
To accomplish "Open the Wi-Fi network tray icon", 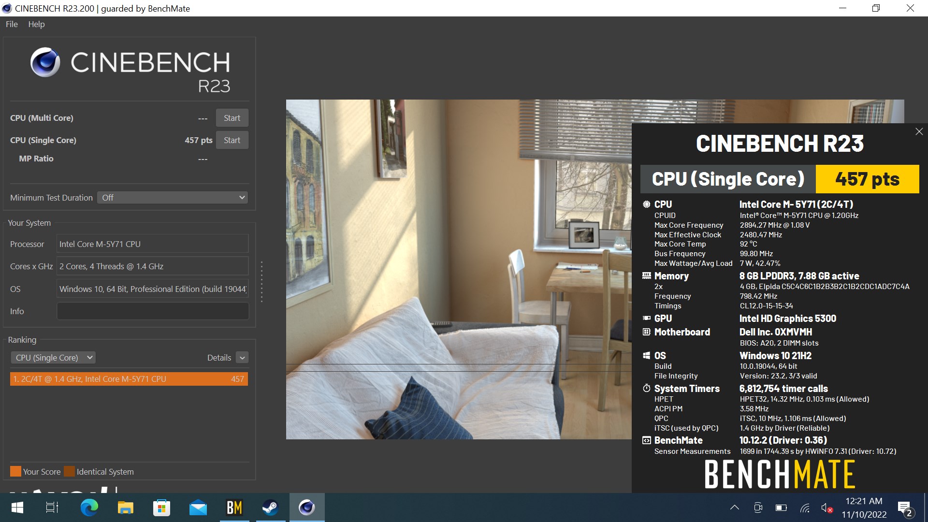I will pos(805,507).
